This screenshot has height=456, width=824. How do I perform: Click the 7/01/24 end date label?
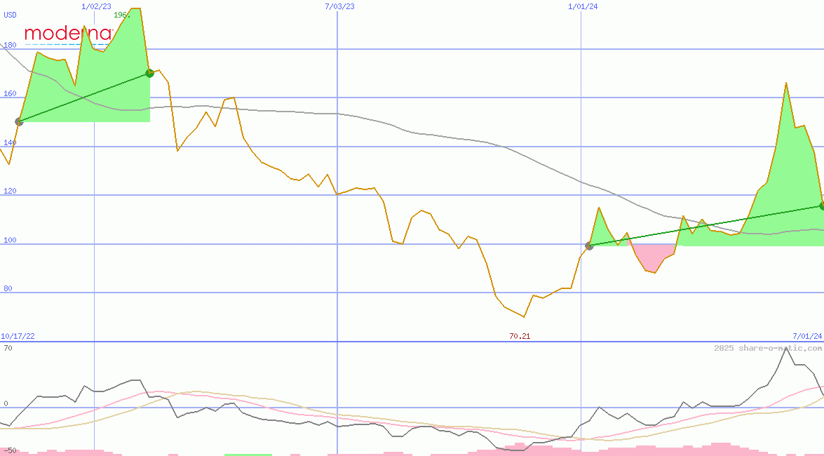[806, 336]
